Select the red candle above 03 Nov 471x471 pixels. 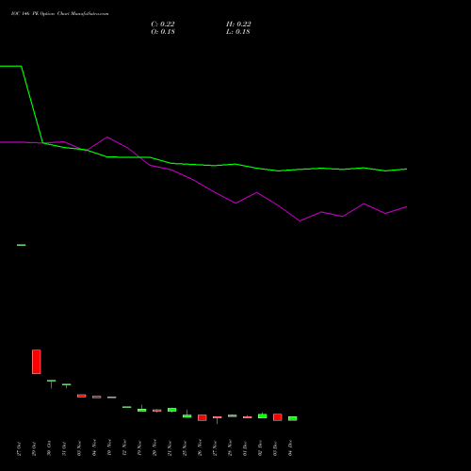[82, 396]
